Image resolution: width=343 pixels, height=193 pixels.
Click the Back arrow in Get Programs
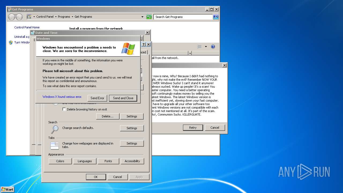(12, 17)
